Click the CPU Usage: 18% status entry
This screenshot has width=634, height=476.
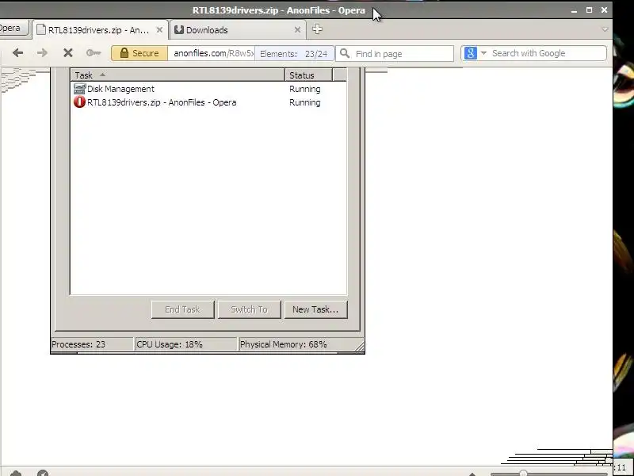[186, 344]
